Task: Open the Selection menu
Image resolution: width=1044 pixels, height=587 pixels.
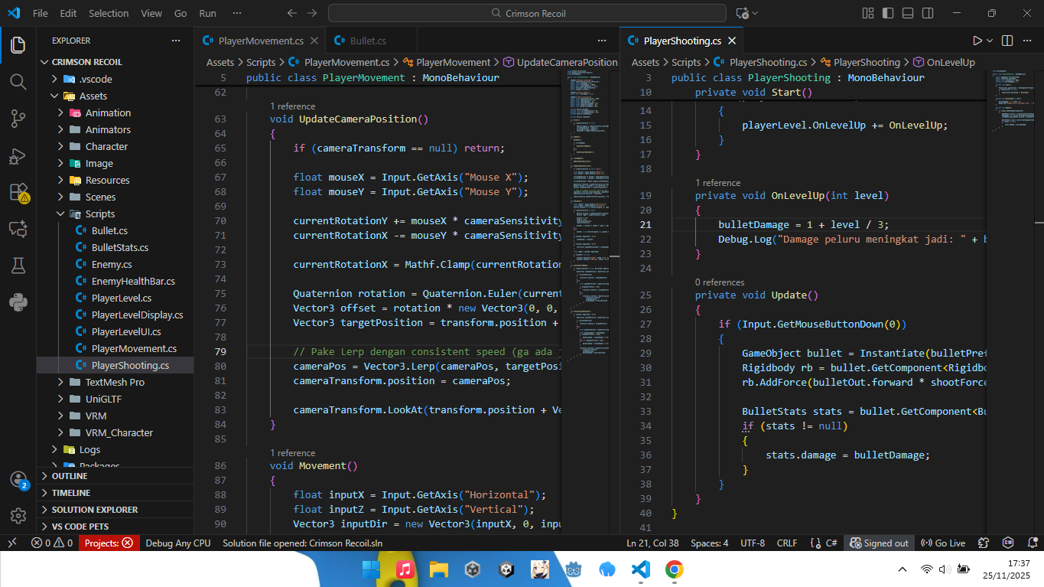Action: click(x=109, y=13)
